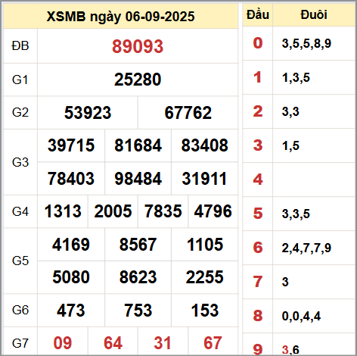Click the red G7 number 67
357x356 pixels.
coord(213,343)
